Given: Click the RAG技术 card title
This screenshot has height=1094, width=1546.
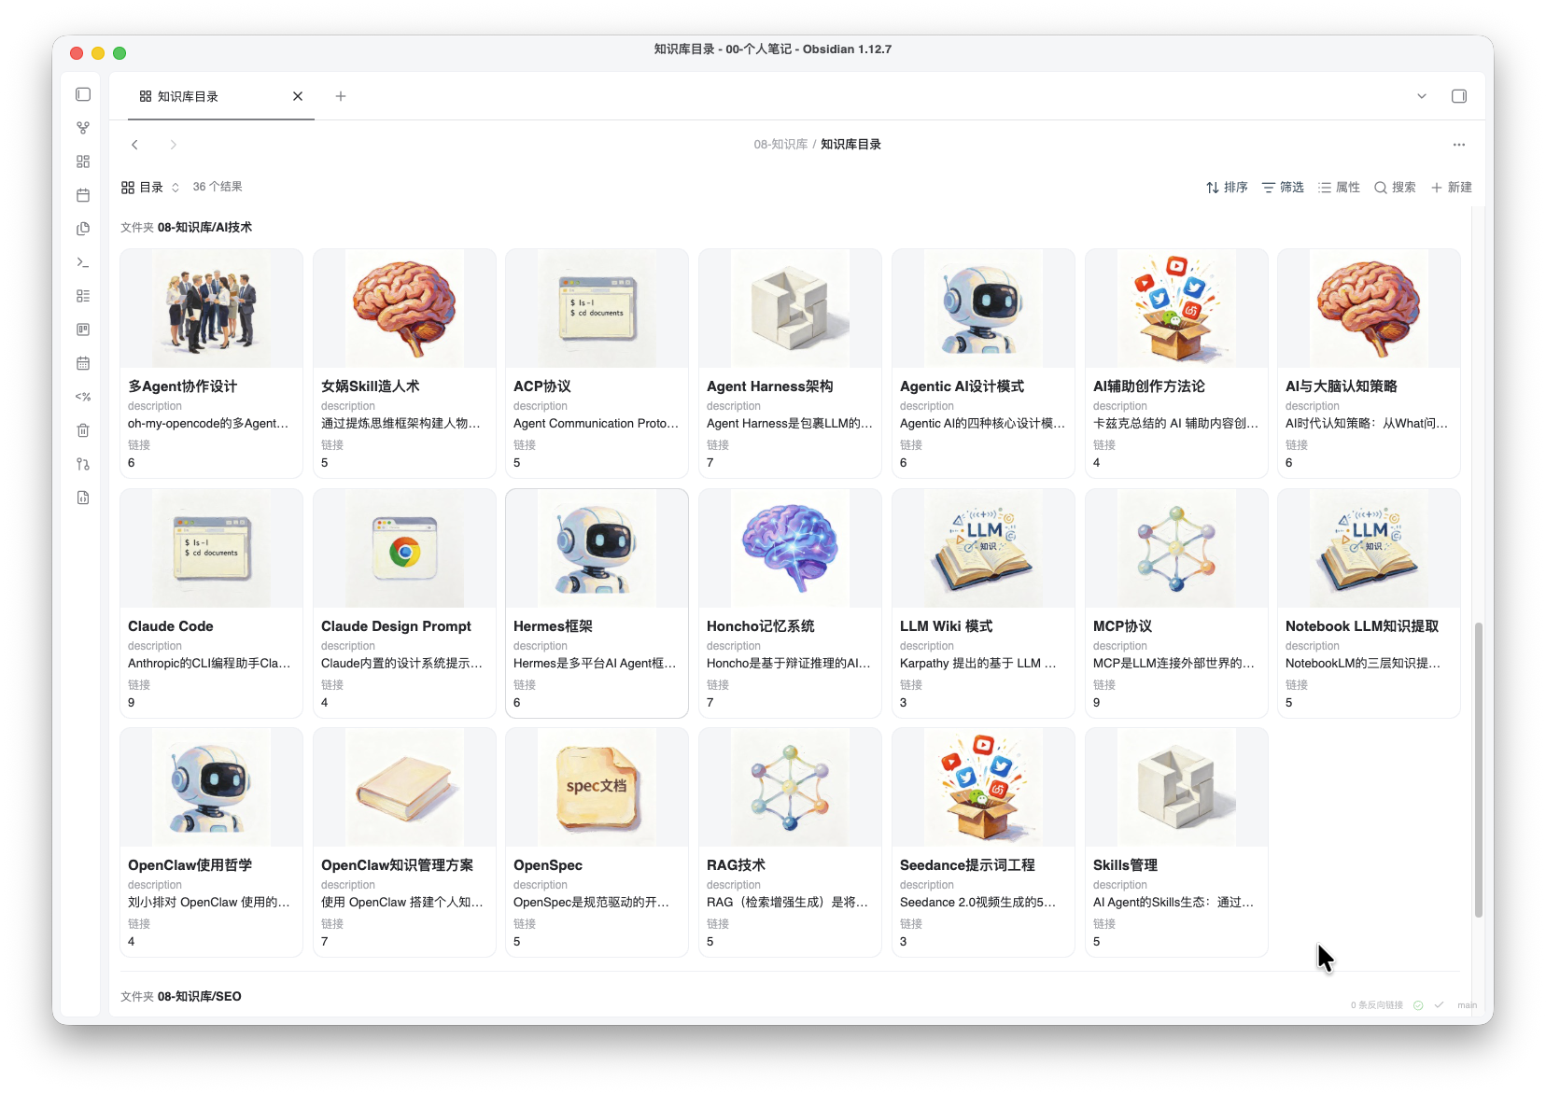Looking at the screenshot, I should (x=736, y=865).
